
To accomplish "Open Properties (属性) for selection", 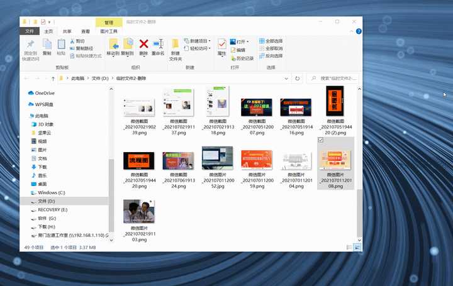I will (x=222, y=47).
